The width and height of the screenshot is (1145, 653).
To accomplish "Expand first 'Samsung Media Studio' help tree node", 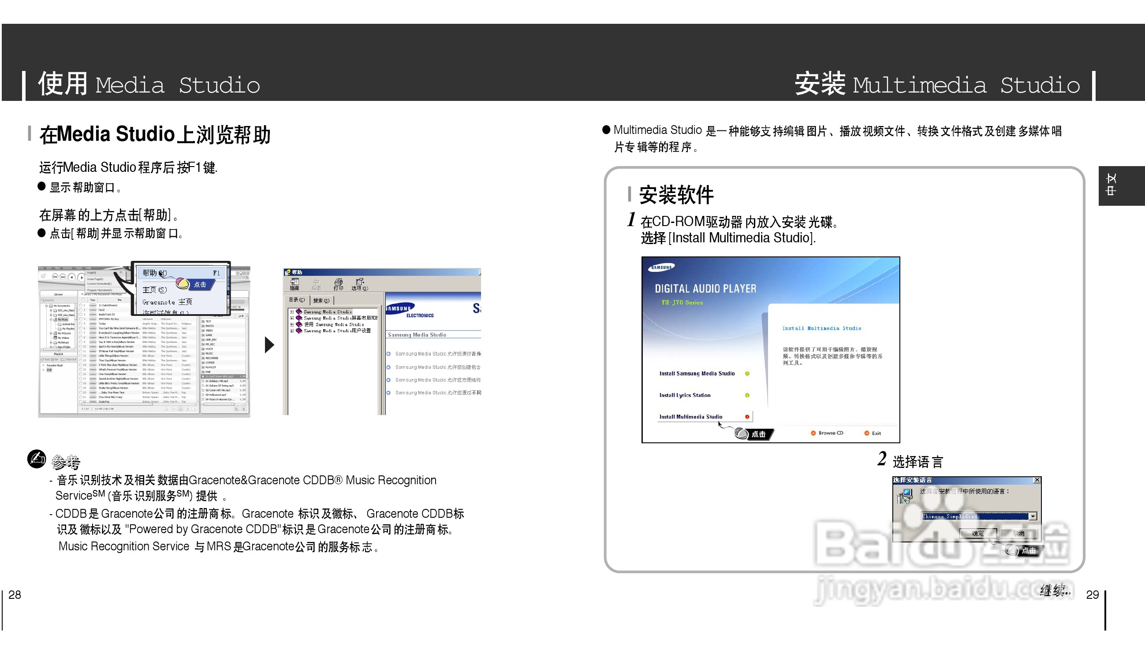I will pos(291,312).
